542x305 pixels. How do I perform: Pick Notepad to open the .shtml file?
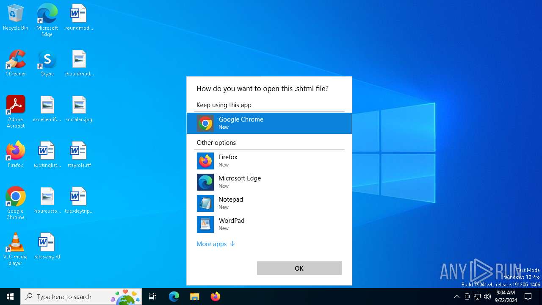tap(269, 203)
